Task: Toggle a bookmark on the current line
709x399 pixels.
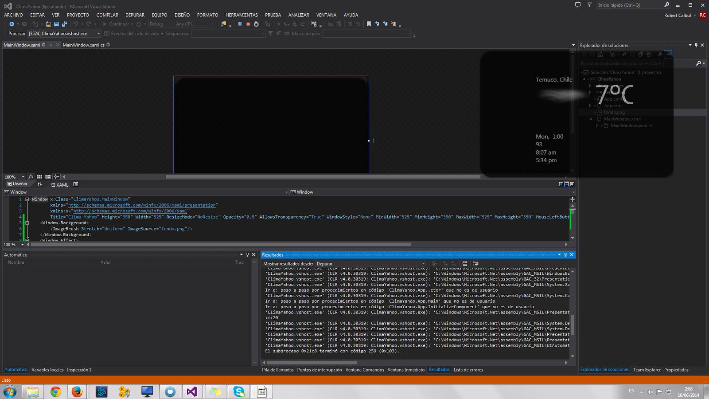Action: 369,24
